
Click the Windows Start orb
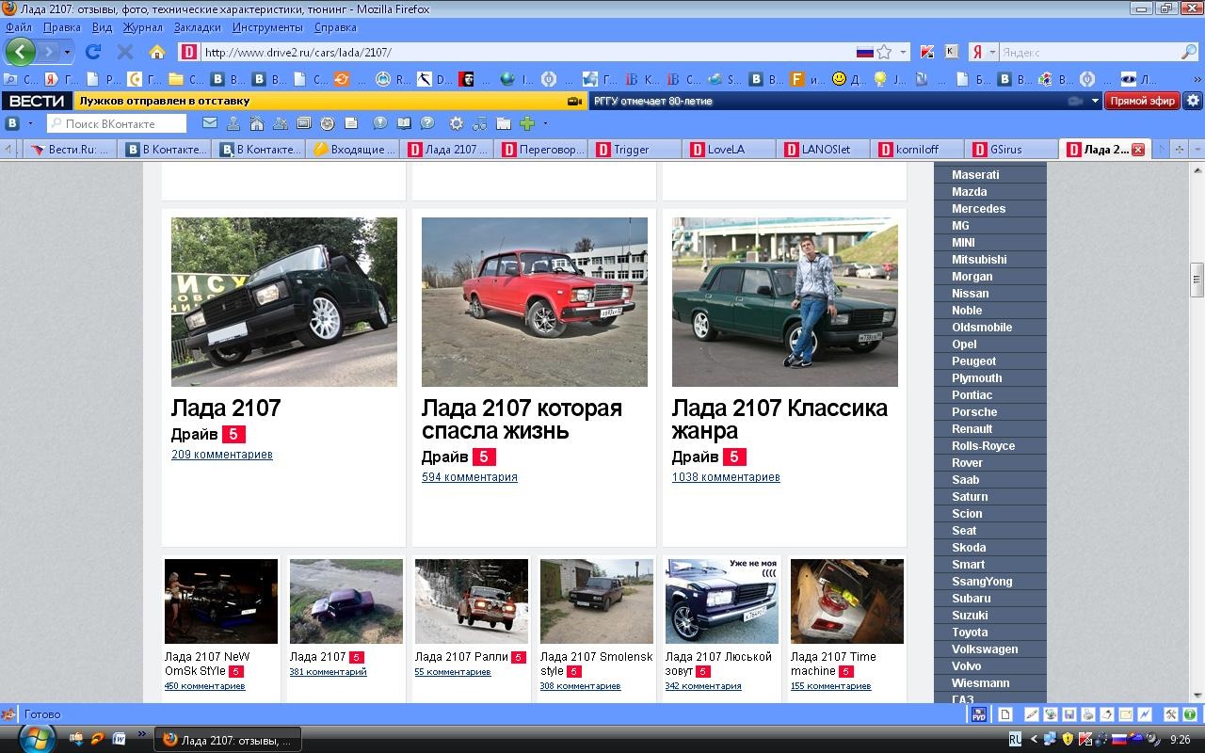click(36, 739)
